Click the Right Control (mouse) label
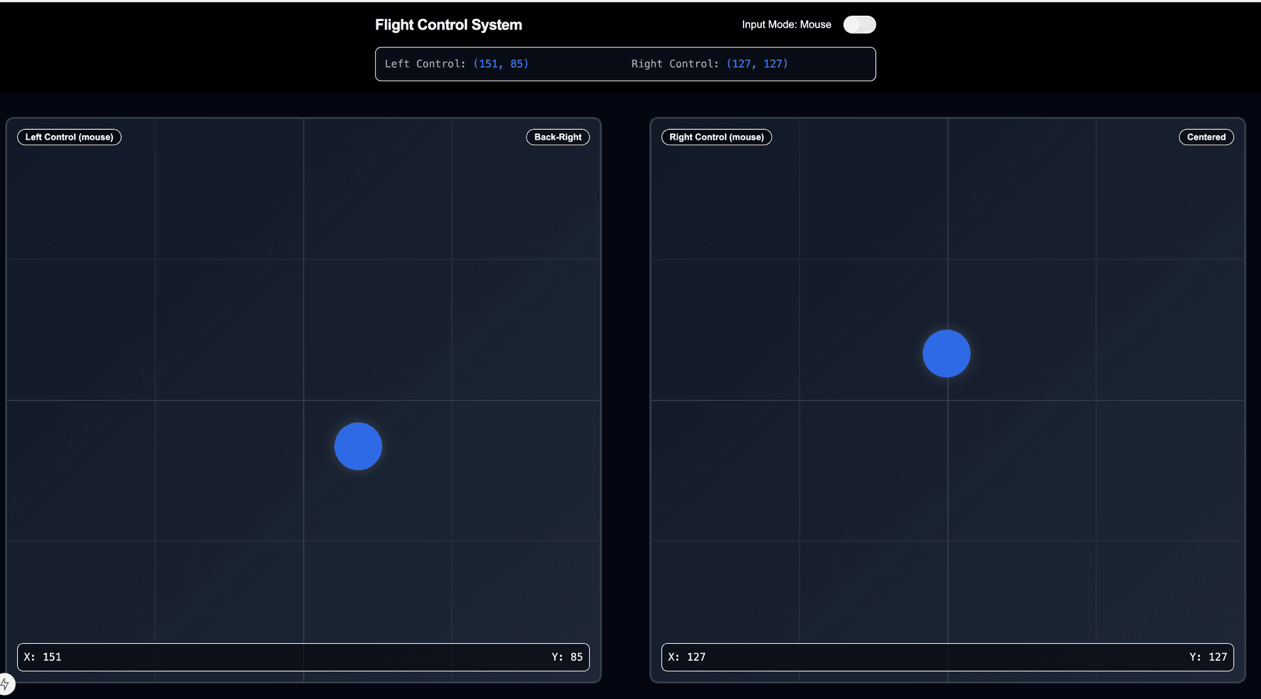 (717, 137)
